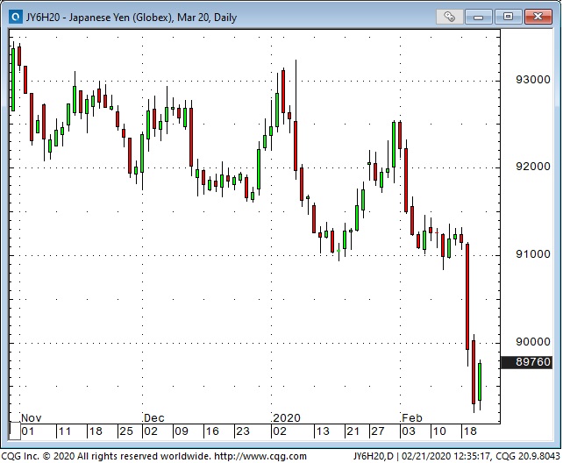
Task: Click the 21 date label on time axis
Action: click(353, 431)
